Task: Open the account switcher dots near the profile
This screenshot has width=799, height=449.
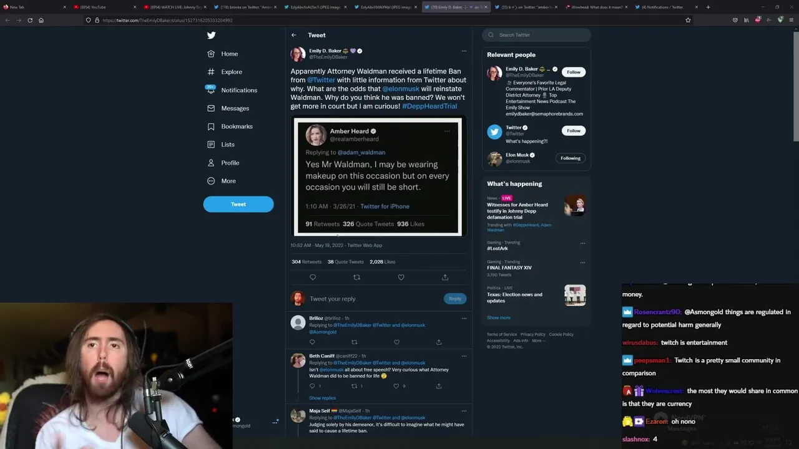Action: click(x=275, y=422)
